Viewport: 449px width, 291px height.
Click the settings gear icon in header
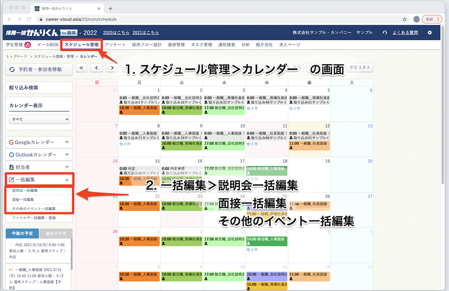pos(430,33)
